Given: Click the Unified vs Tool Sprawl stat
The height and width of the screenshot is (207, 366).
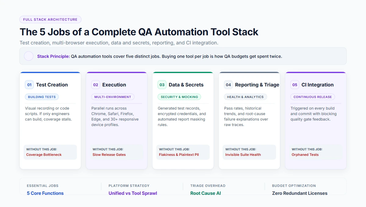Looking at the screenshot, I should pyautogui.click(x=133, y=193).
